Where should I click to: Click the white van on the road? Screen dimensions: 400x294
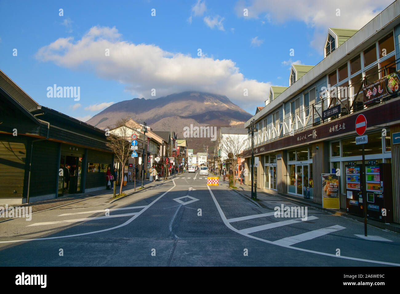pos(204,171)
